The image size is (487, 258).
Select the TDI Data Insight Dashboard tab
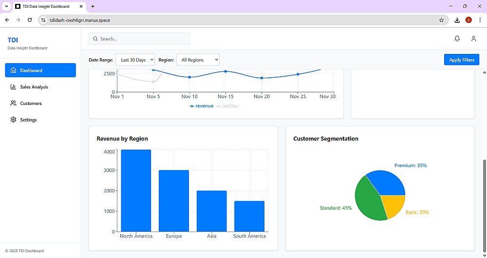[x=50, y=6]
